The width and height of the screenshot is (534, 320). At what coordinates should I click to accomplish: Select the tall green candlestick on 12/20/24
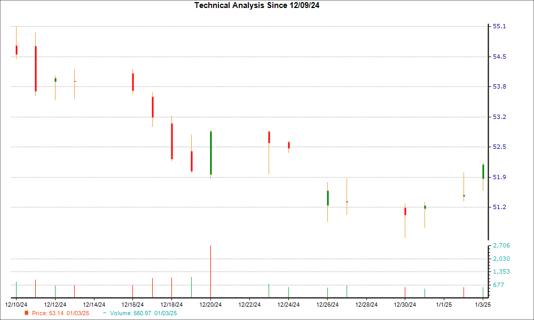pyautogui.click(x=211, y=153)
